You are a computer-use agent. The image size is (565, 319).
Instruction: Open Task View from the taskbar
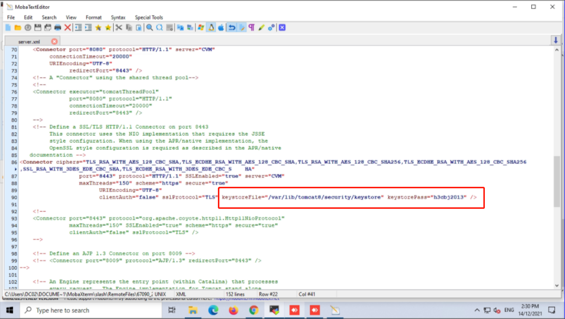click(x=172, y=310)
